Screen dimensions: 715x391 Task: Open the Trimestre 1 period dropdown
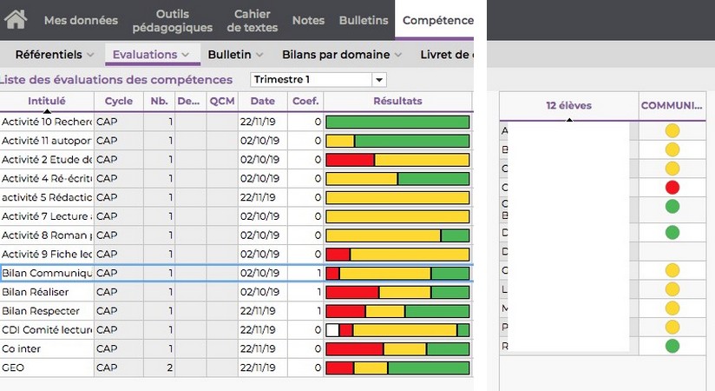point(378,80)
